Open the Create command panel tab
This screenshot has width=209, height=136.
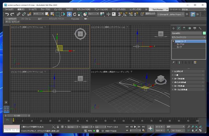tap(173, 28)
